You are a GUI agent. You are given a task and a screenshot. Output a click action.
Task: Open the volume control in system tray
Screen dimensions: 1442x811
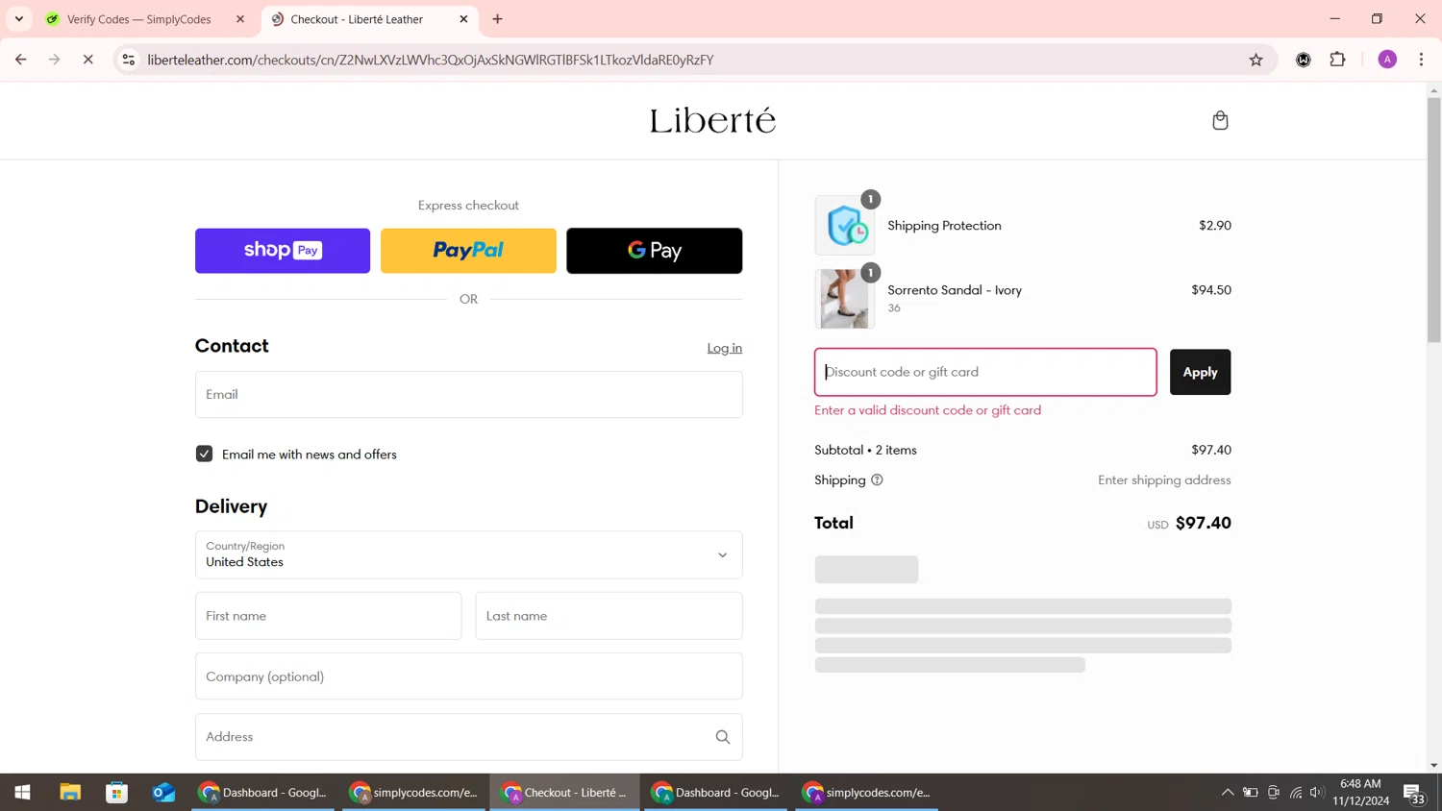1317,793
